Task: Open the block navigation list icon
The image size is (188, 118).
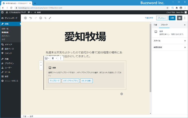Action: coord(45,18)
